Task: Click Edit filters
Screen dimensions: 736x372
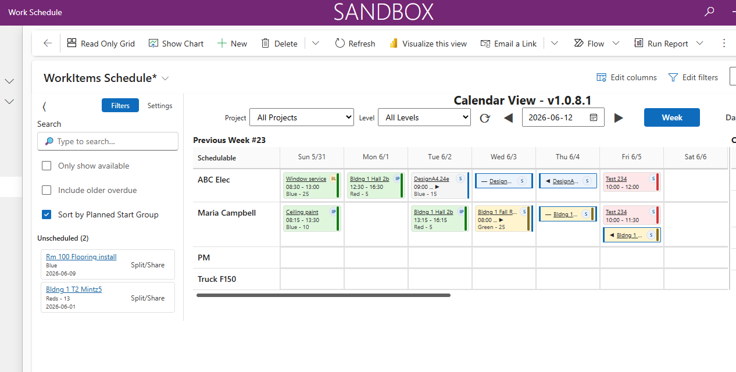Action: coord(693,77)
